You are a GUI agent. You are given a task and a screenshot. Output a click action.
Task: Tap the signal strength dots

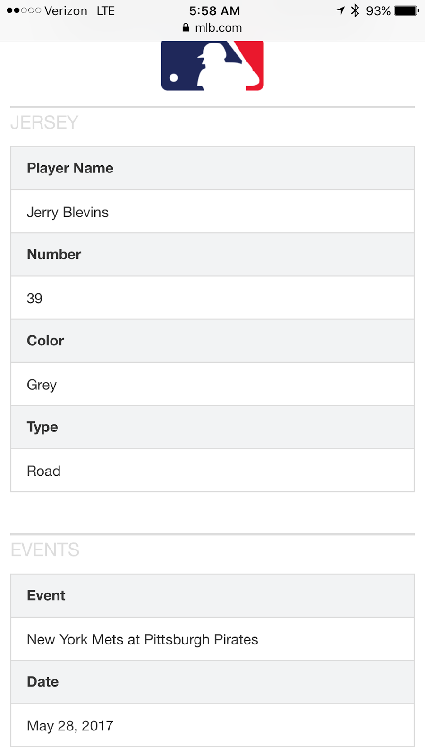(x=24, y=10)
